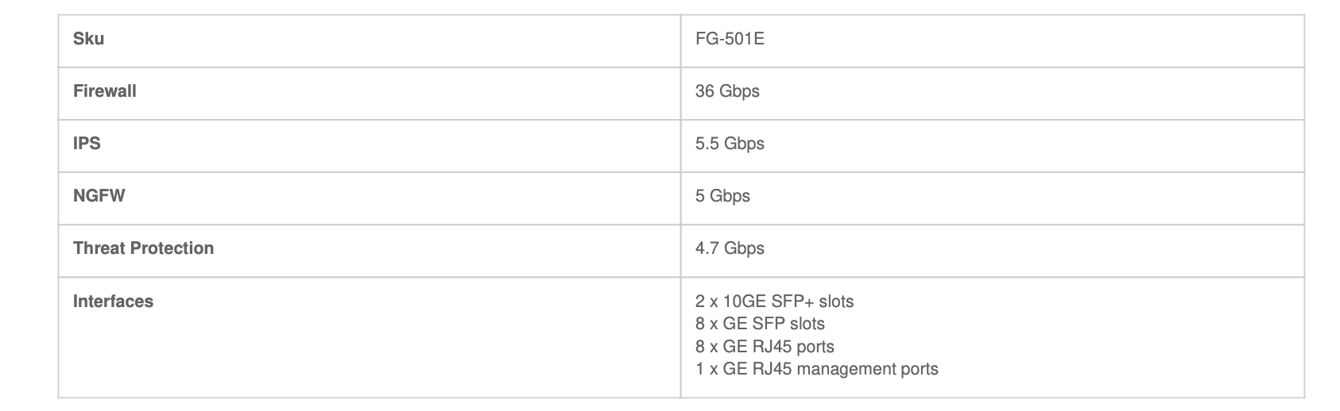Click the IPS row label

(x=87, y=144)
